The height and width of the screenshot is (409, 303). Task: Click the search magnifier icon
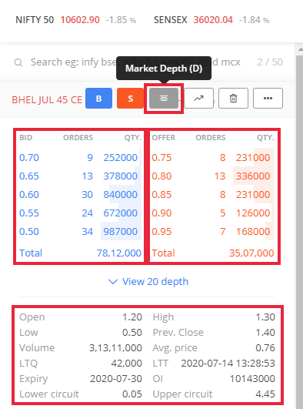pos(18,62)
